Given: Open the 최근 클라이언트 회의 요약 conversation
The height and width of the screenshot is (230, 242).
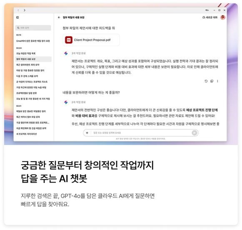Looking at the screenshot, I should click(28, 65).
